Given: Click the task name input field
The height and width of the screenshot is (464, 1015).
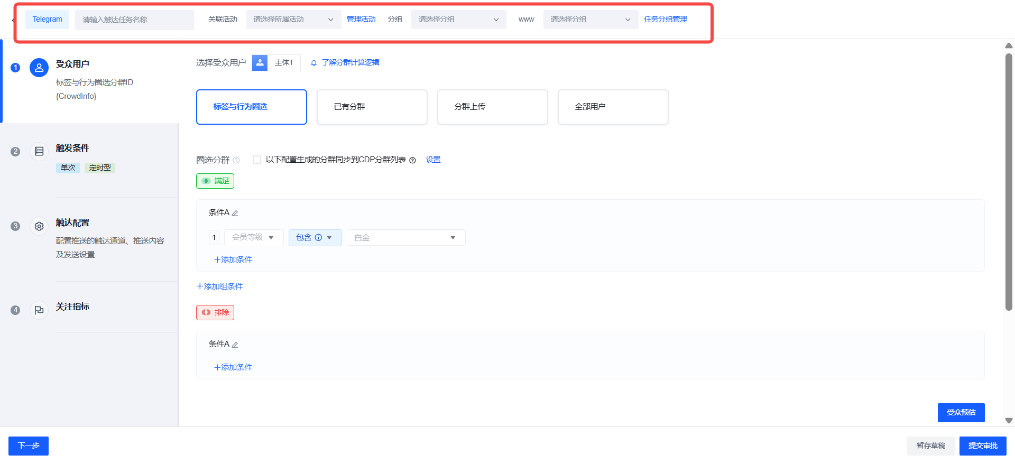Looking at the screenshot, I should coord(134,20).
